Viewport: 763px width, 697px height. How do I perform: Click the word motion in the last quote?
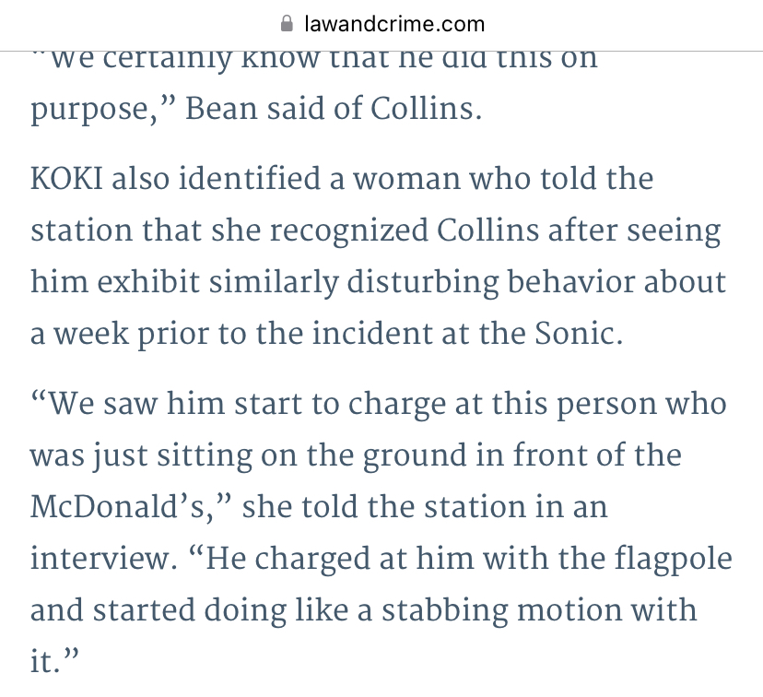569,610
